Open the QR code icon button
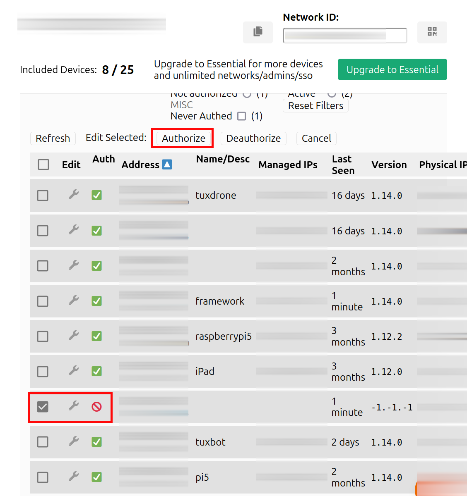Image resolution: width=467 pixels, height=496 pixels. tap(432, 32)
